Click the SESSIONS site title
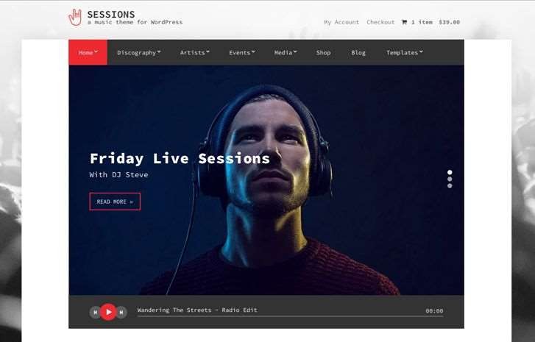535x342 pixels. [x=111, y=14]
